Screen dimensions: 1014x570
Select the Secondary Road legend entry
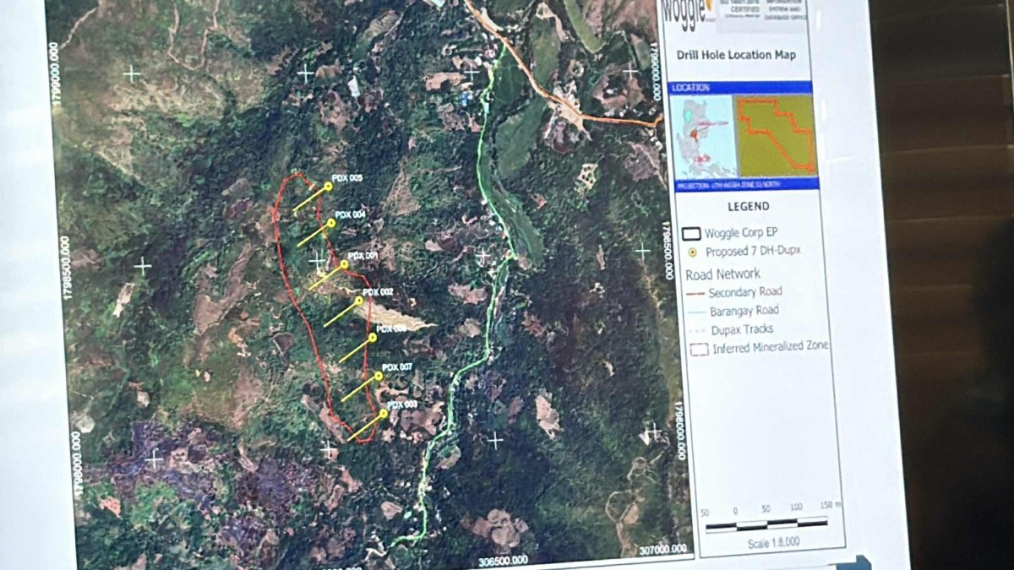(x=744, y=292)
